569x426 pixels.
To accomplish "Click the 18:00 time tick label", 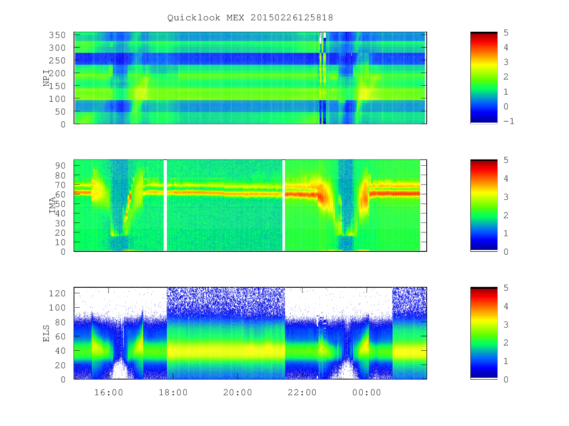I will 173,392.
